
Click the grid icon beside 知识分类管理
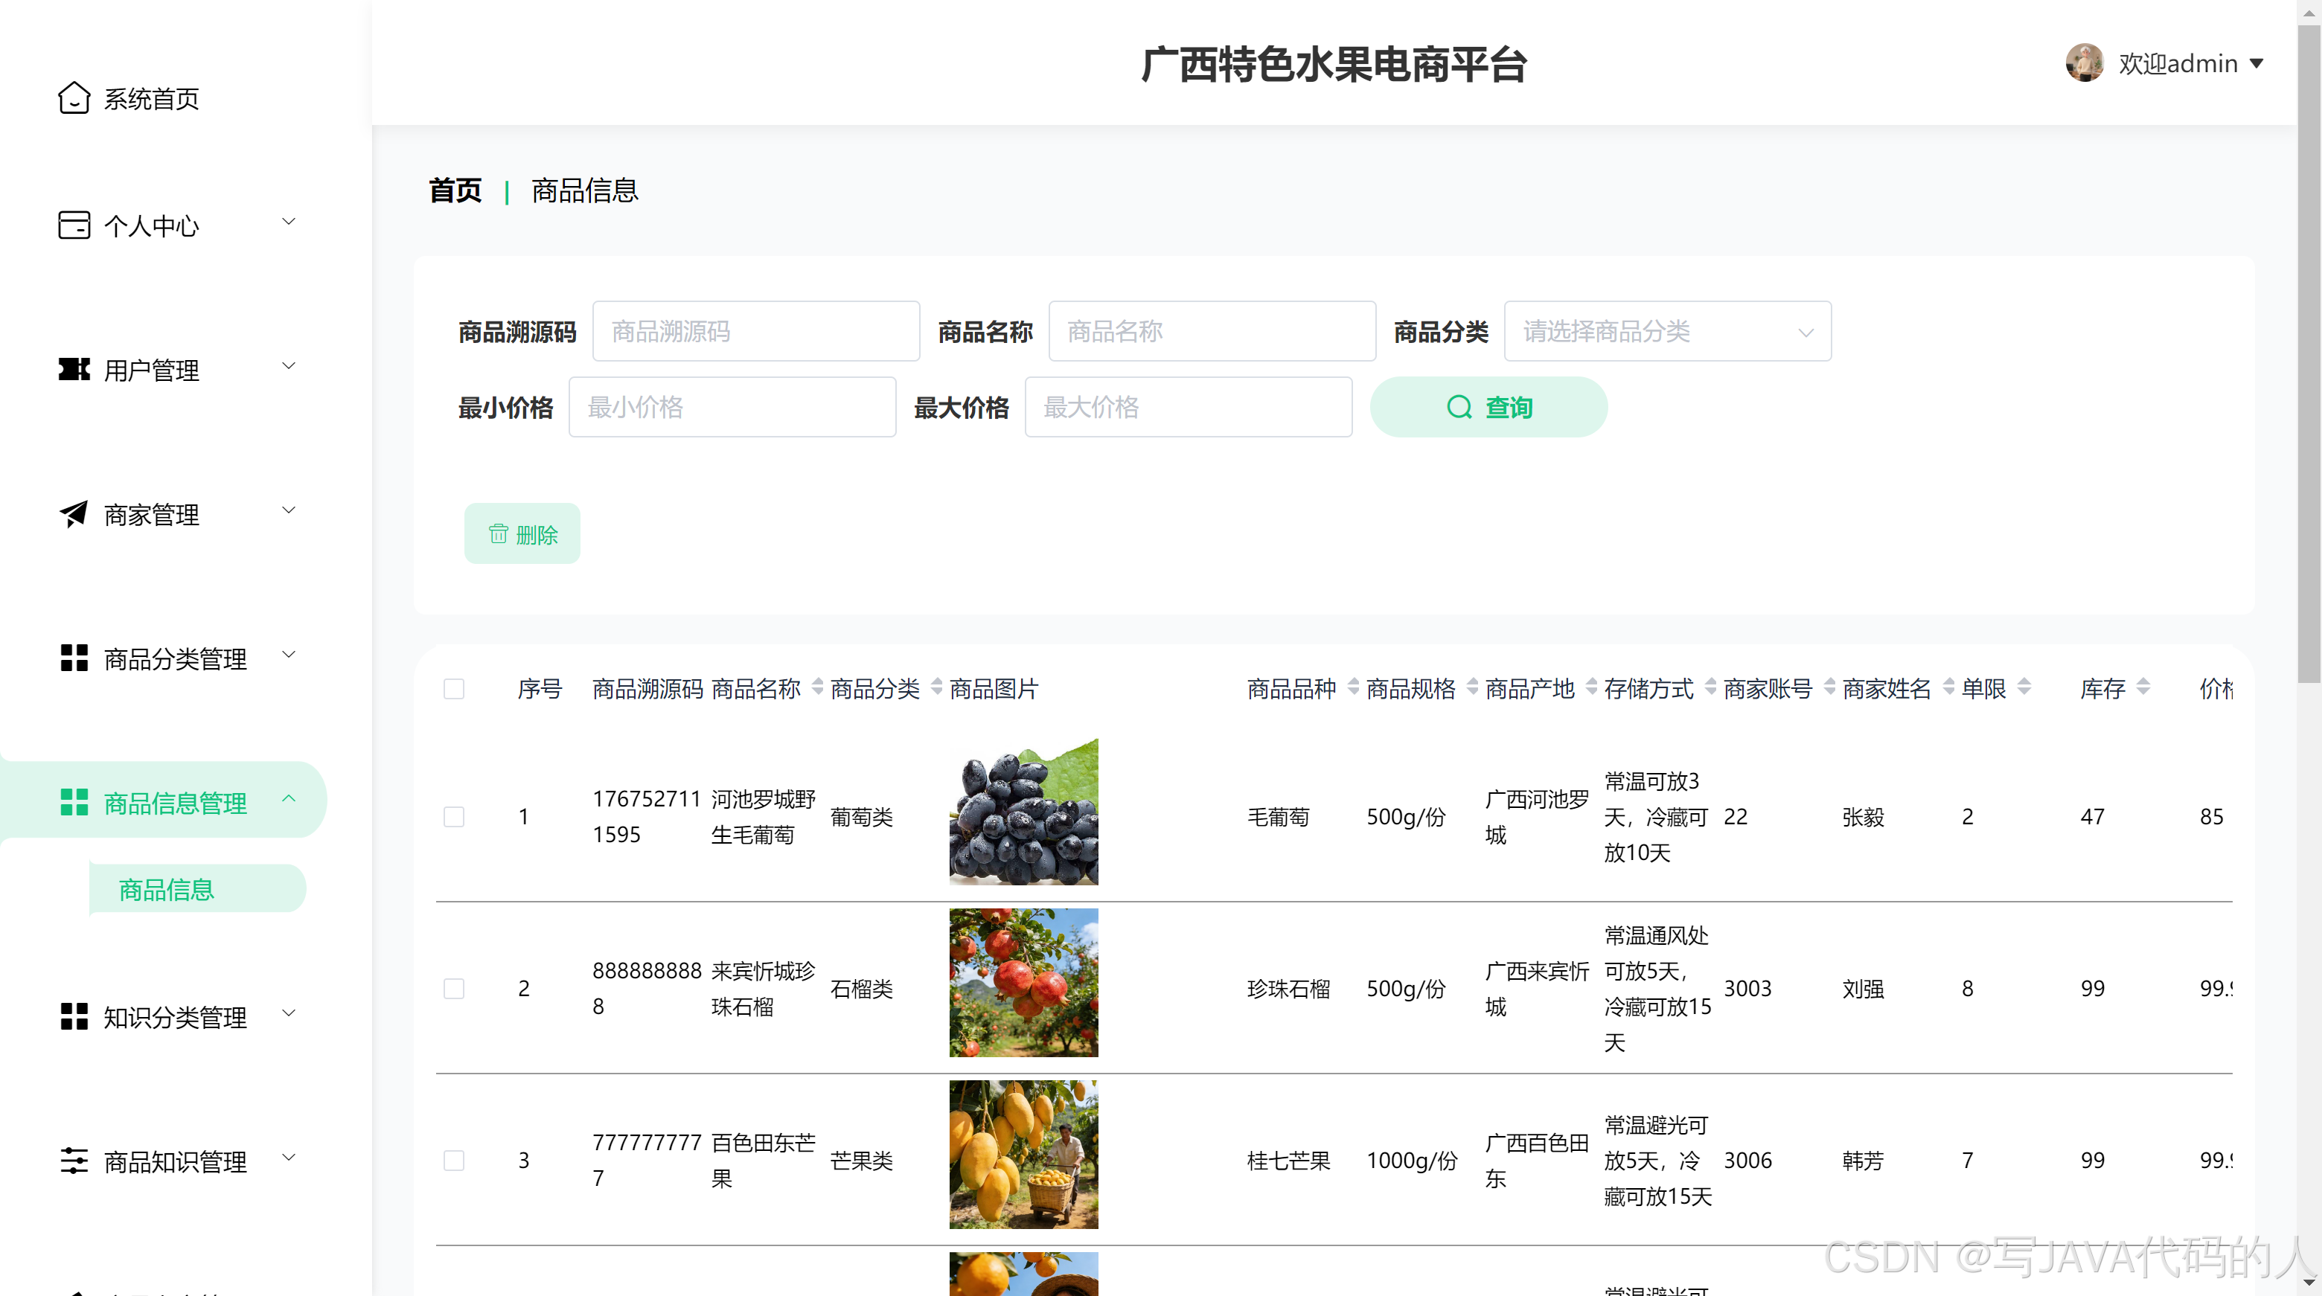(x=74, y=1016)
